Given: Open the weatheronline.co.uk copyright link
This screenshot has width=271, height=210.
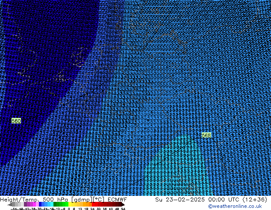Looking at the screenshot, I should click(x=235, y=206).
